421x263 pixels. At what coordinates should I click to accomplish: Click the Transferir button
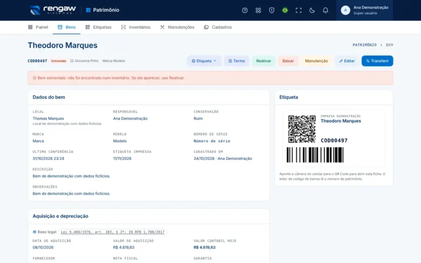coord(377,61)
